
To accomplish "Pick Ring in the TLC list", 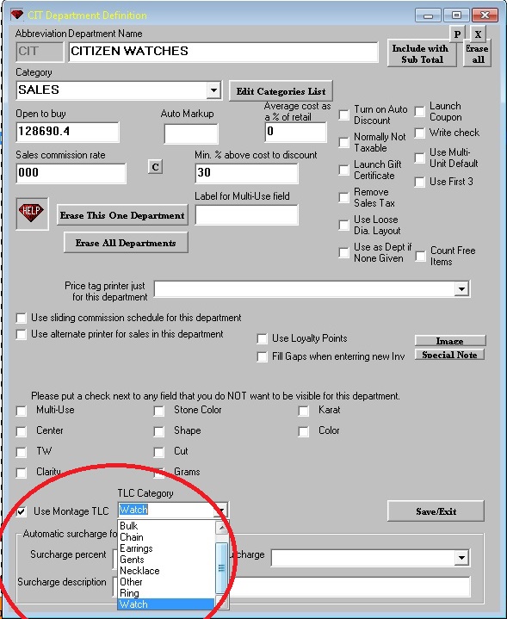I will 129,593.
